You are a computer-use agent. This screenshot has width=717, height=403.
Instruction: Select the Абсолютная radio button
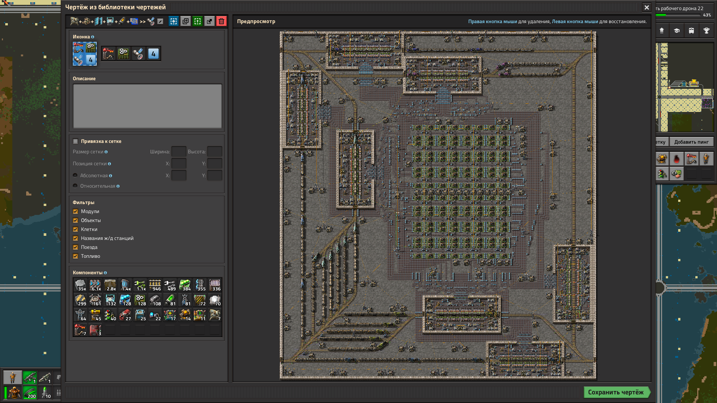point(75,175)
